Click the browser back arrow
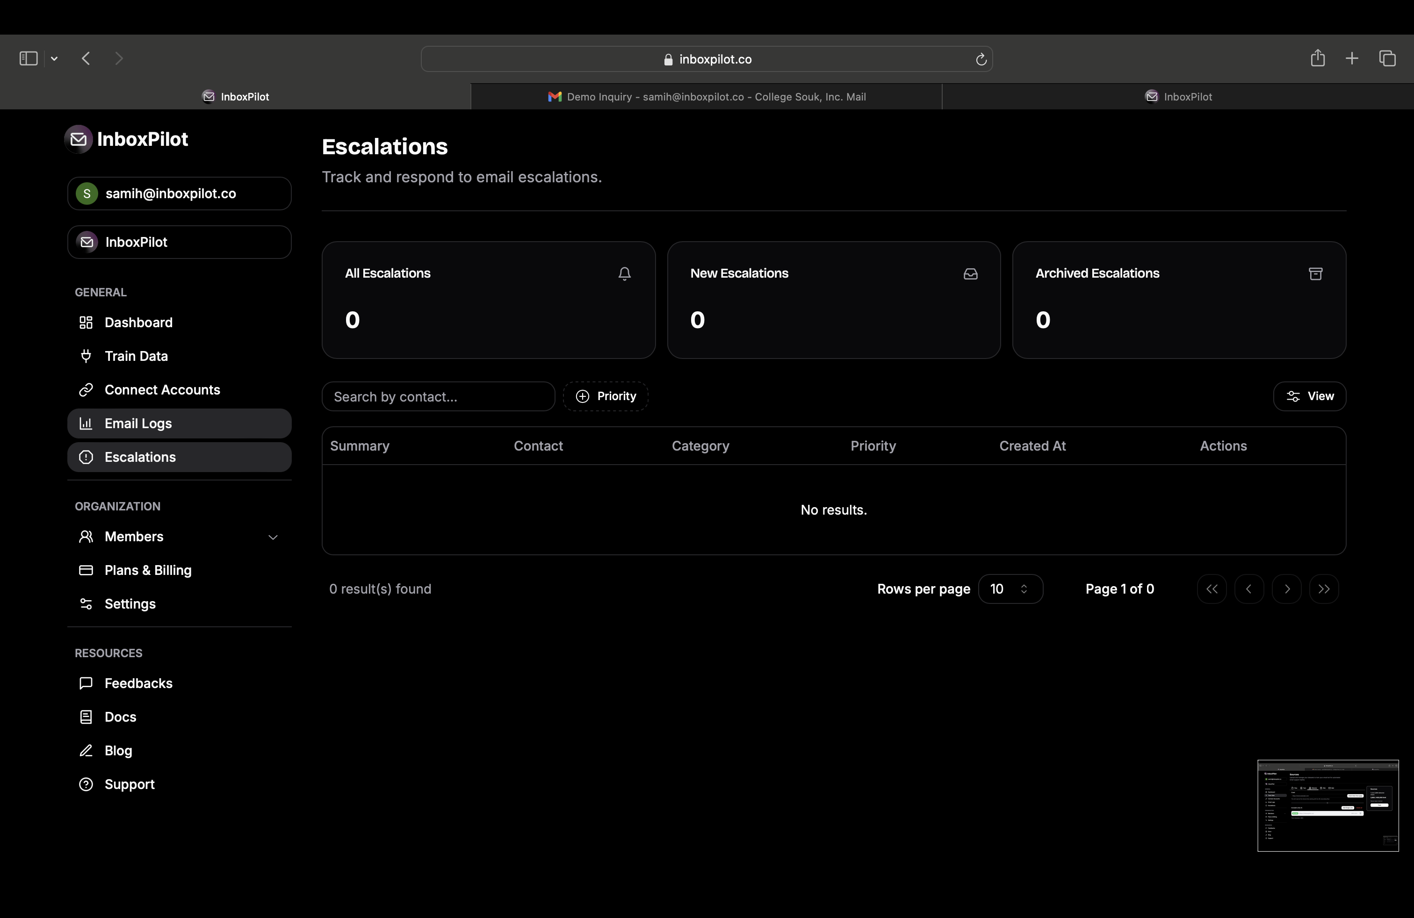The image size is (1414, 918). point(86,58)
